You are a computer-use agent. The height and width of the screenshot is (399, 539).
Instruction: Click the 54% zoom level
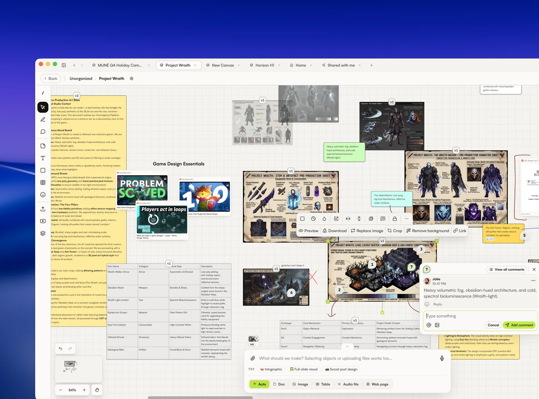72,390
